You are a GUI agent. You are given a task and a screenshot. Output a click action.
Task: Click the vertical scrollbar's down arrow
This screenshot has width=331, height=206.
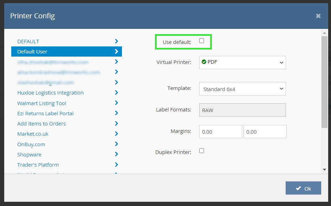tap(324, 169)
